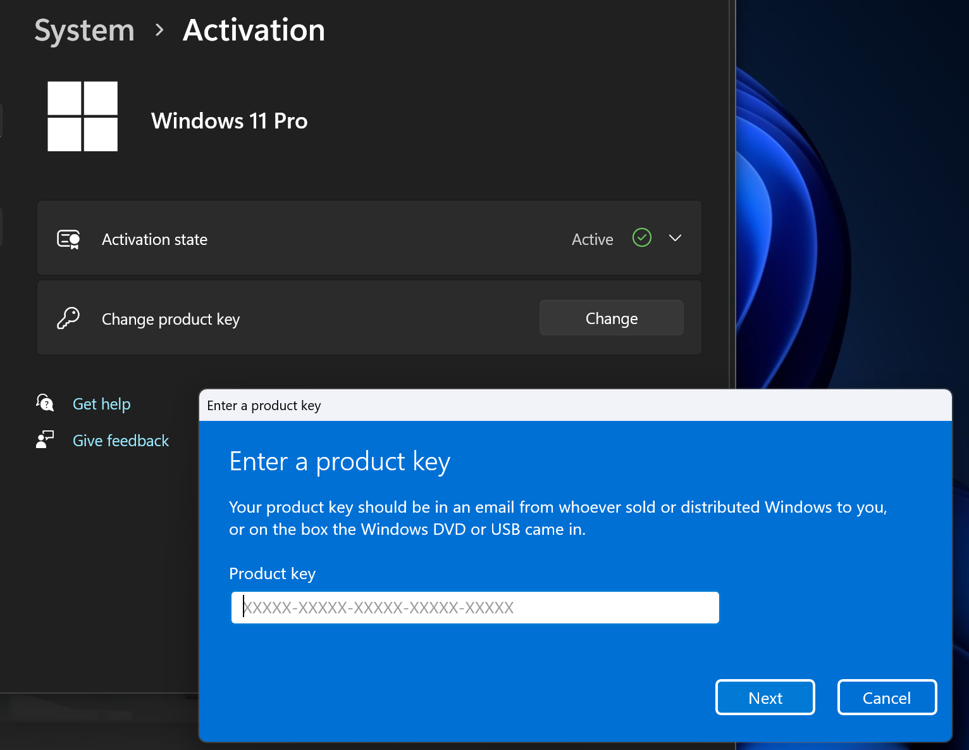This screenshot has width=969, height=750.
Task: Open the Get help link
Action: pyautogui.click(x=101, y=403)
